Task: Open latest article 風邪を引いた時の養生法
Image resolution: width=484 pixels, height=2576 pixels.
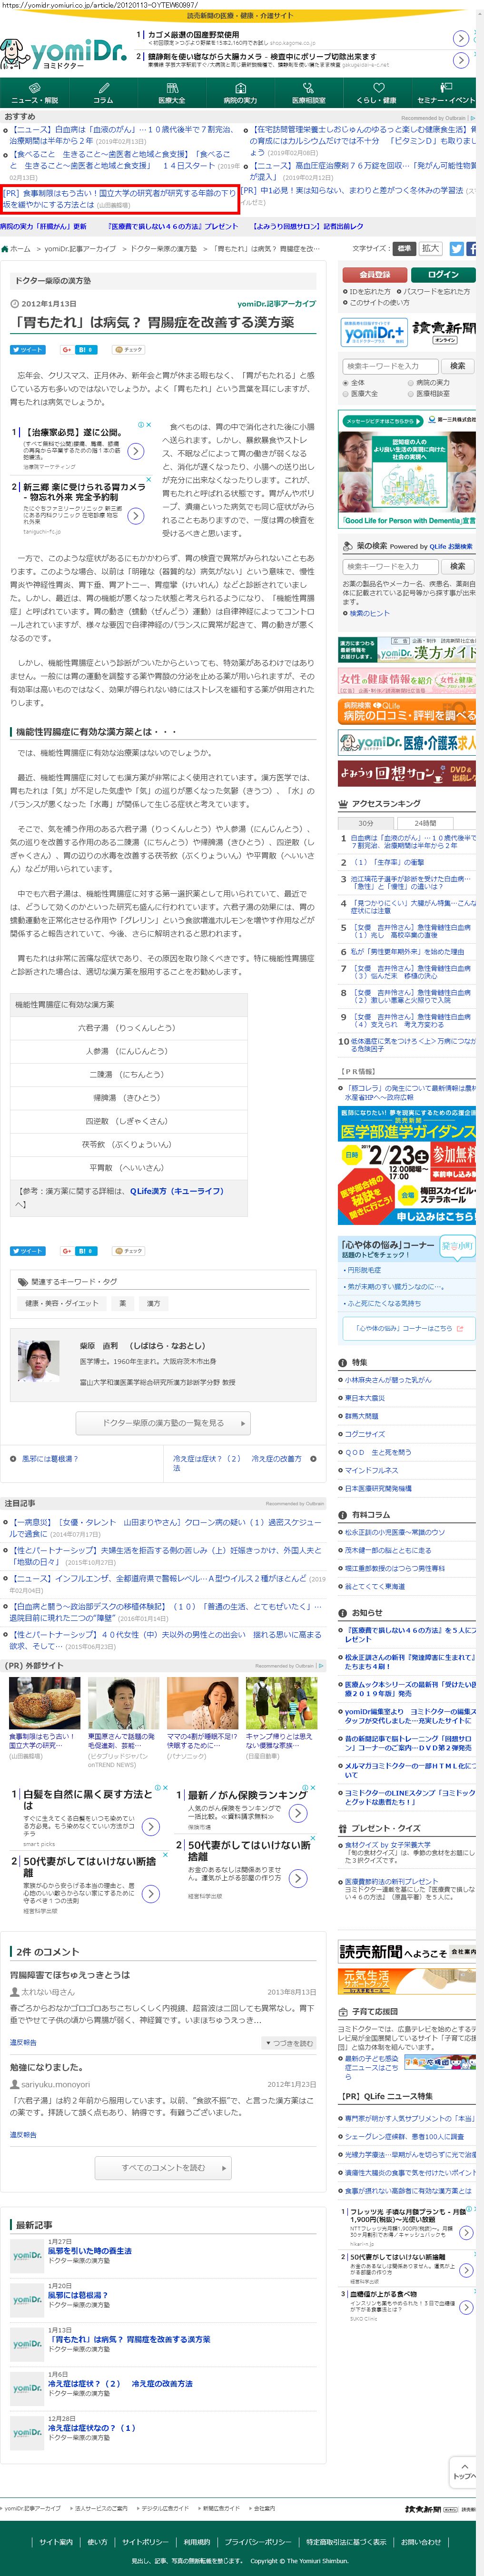Action: [x=89, y=2251]
